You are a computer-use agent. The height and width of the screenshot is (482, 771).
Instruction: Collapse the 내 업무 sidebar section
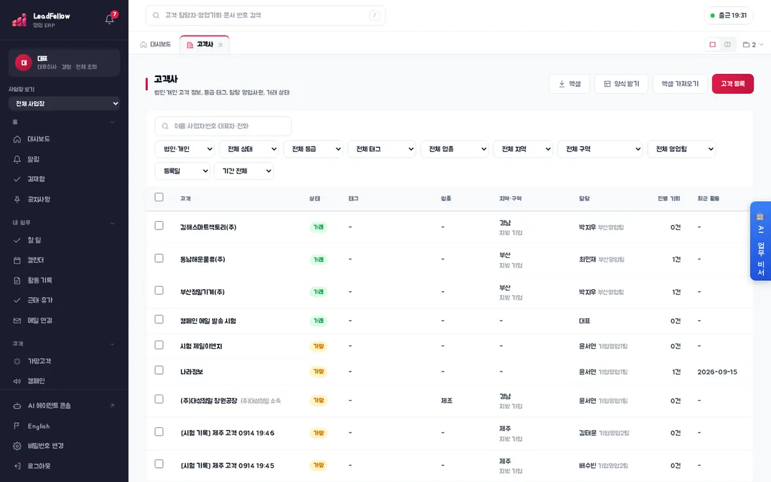64,222
